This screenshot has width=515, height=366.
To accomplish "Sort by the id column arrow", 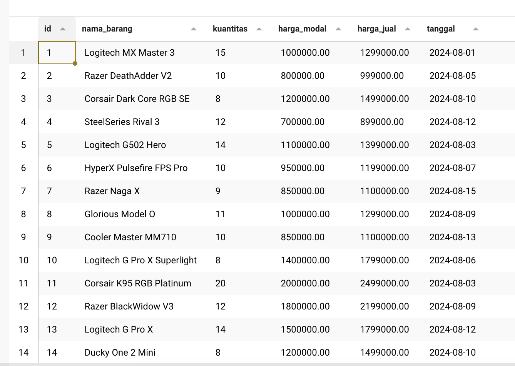I will tap(63, 29).
